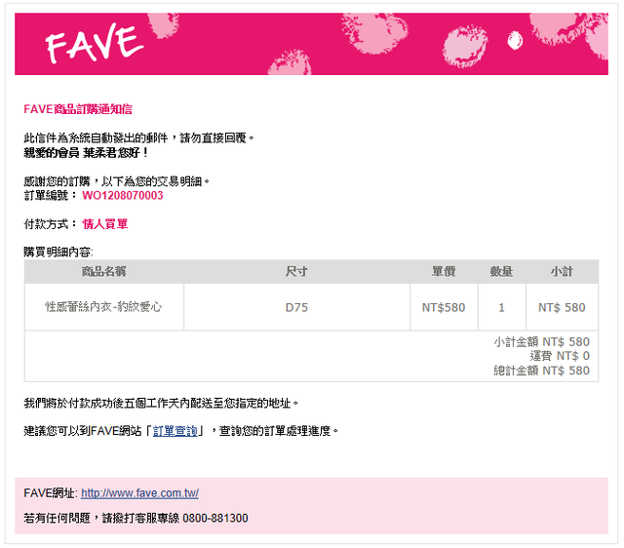Click the 數量 column header
624x548 pixels.
click(501, 271)
